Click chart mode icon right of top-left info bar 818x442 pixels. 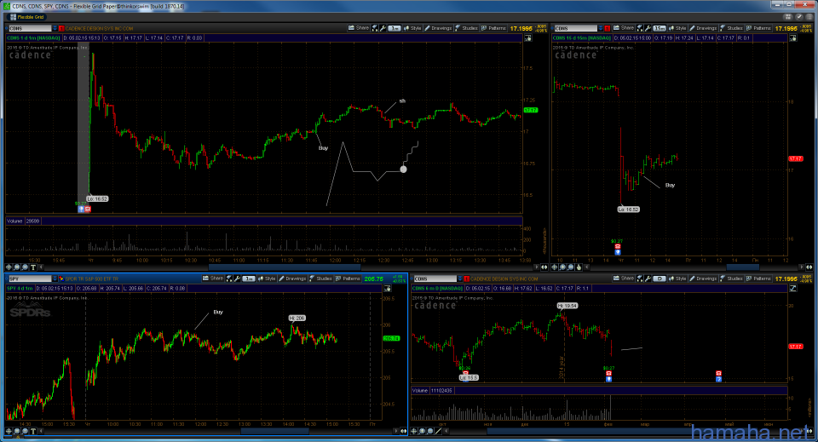click(528, 38)
